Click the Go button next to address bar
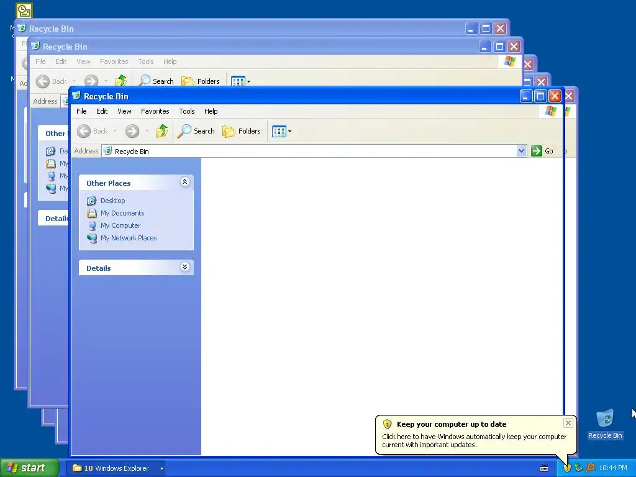The image size is (636, 477). (542, 152)
